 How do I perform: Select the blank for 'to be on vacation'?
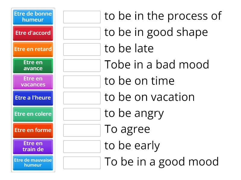pos(82,98)
